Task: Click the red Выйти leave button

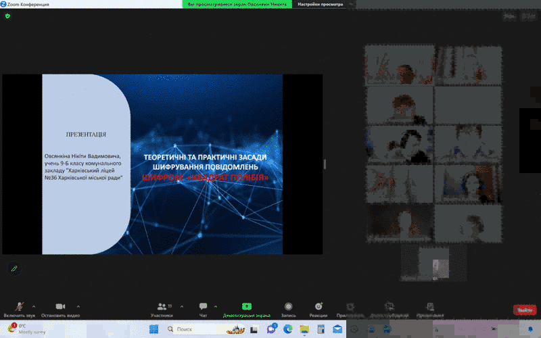Action: [524, 310]
